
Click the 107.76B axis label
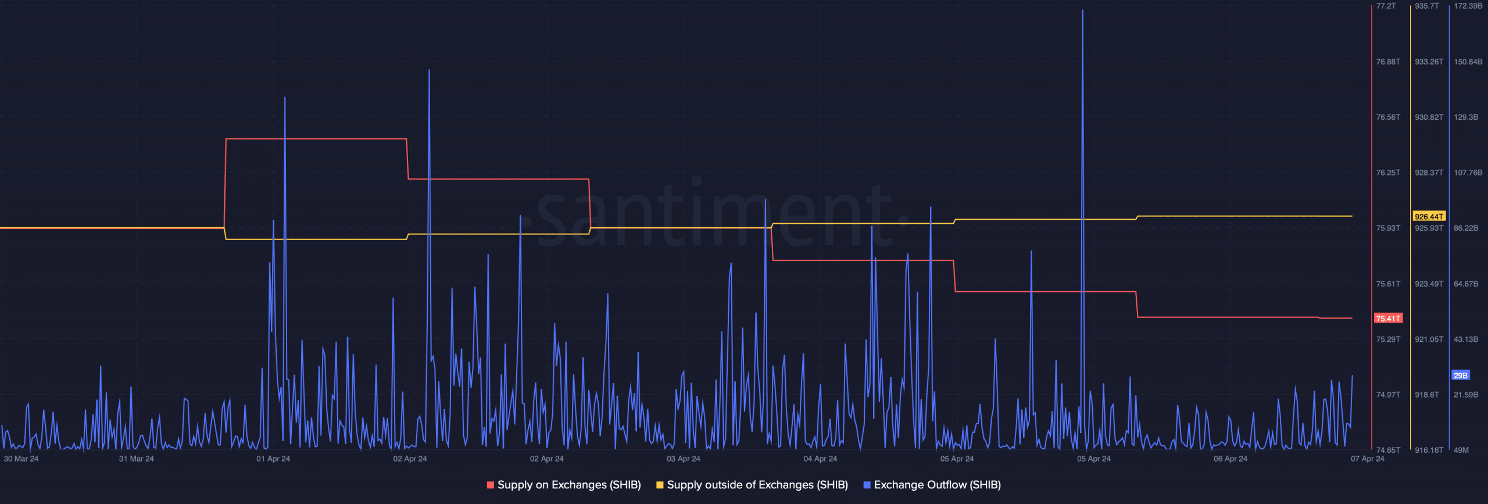click(x=1468, y=173)
